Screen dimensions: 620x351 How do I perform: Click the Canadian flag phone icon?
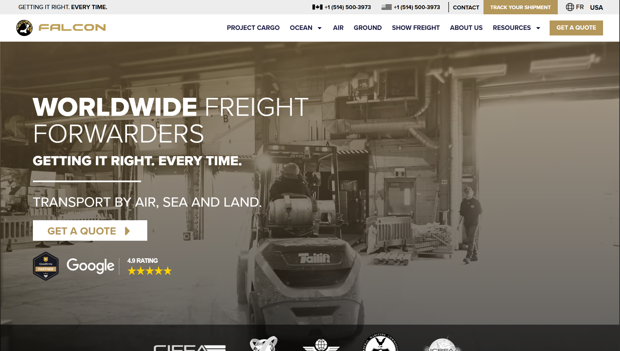tap(317, 7)
